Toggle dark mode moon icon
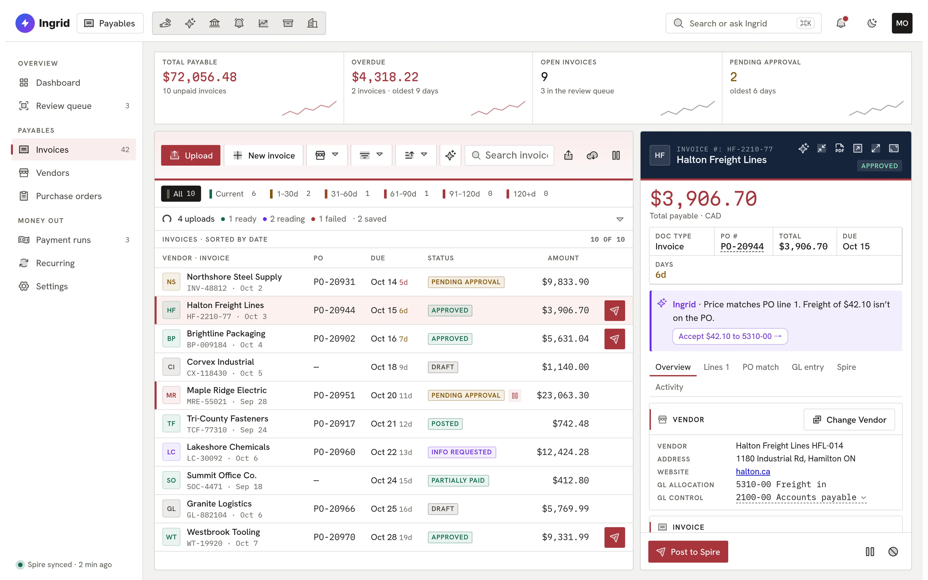Screen dimensions: 928x580 [x=872, y=24]
